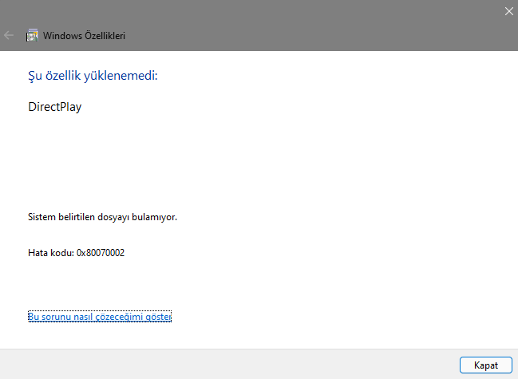This screenshot has width=518, height=379.
Task: Click the 'Sistem belirtilen dosyayı bulamıyor.' message
Action: click(102, 216)
